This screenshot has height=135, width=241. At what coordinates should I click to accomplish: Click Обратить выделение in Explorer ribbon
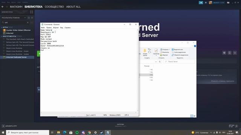[x=180, y=55]
